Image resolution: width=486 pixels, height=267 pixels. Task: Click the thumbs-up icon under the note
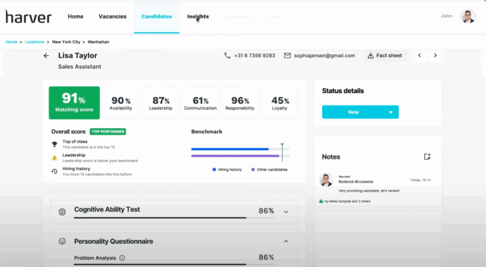pos(321,201)
